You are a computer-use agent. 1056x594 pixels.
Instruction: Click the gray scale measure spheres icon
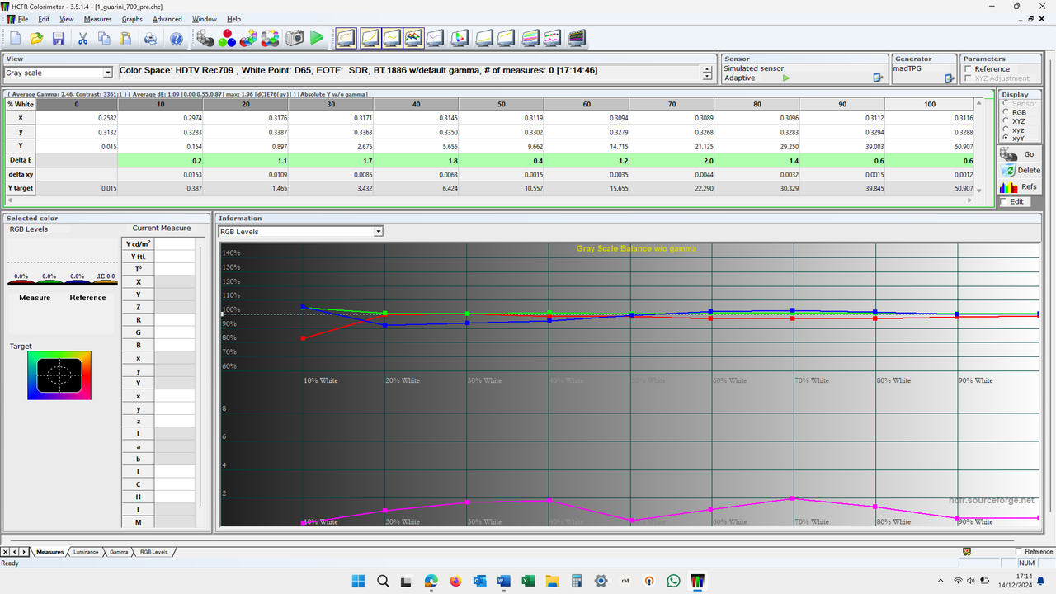206,38
